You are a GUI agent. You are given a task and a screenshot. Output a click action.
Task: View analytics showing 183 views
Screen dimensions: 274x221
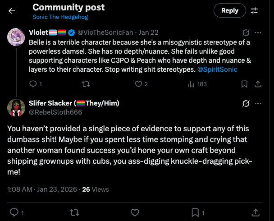coord(196,84)
